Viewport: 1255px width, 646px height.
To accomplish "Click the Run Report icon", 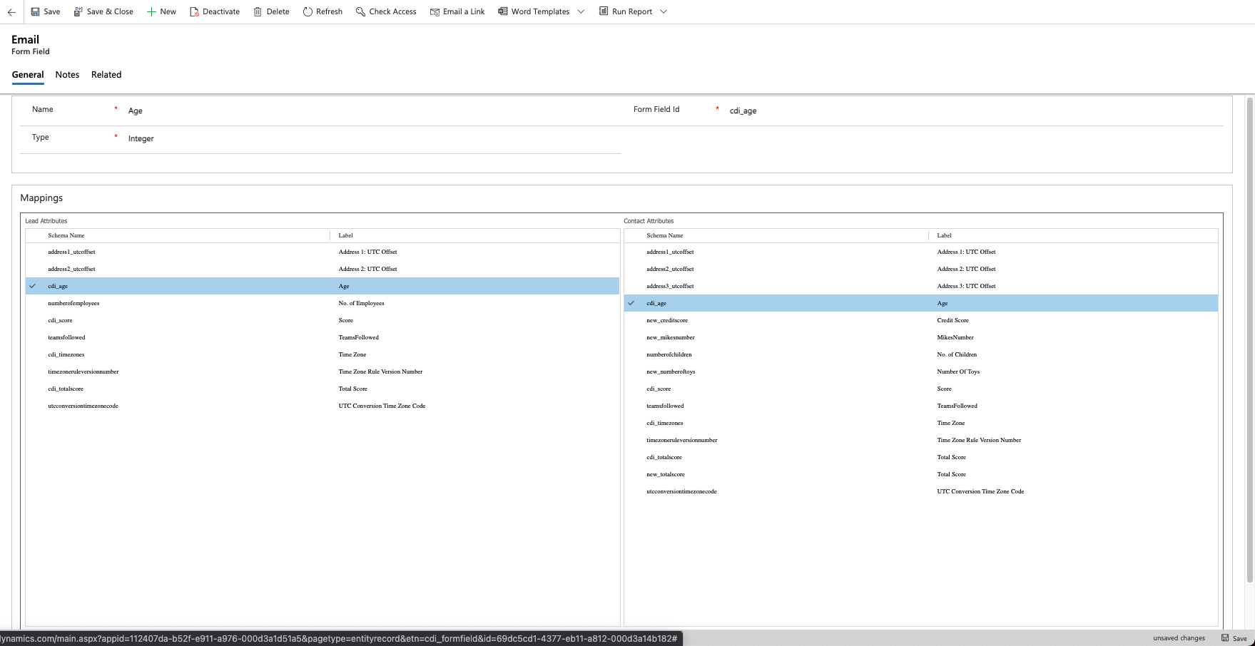I will (604, 11).
